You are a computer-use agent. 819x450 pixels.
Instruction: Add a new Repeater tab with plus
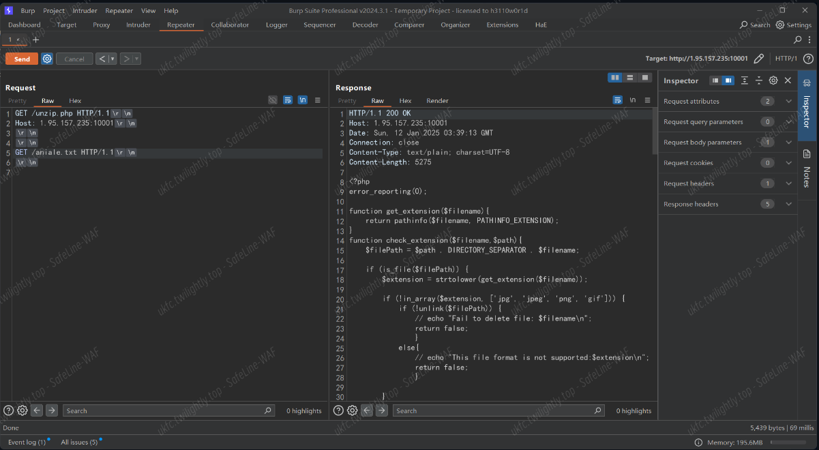click(x=36, y=40)
